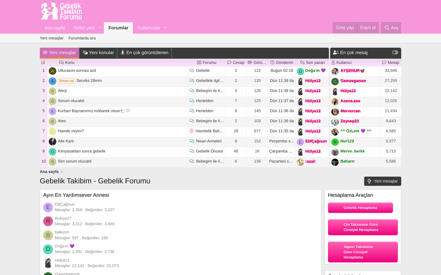Open the Kullanıcılar menu item
This screenshot has width=441, height=275.
(149, 28)
